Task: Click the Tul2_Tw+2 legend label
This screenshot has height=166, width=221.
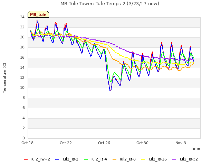Action: click(40, 159)
